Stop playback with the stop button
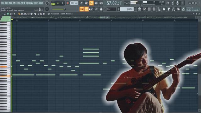Screen dimensions: 201x113 (62, 3)
